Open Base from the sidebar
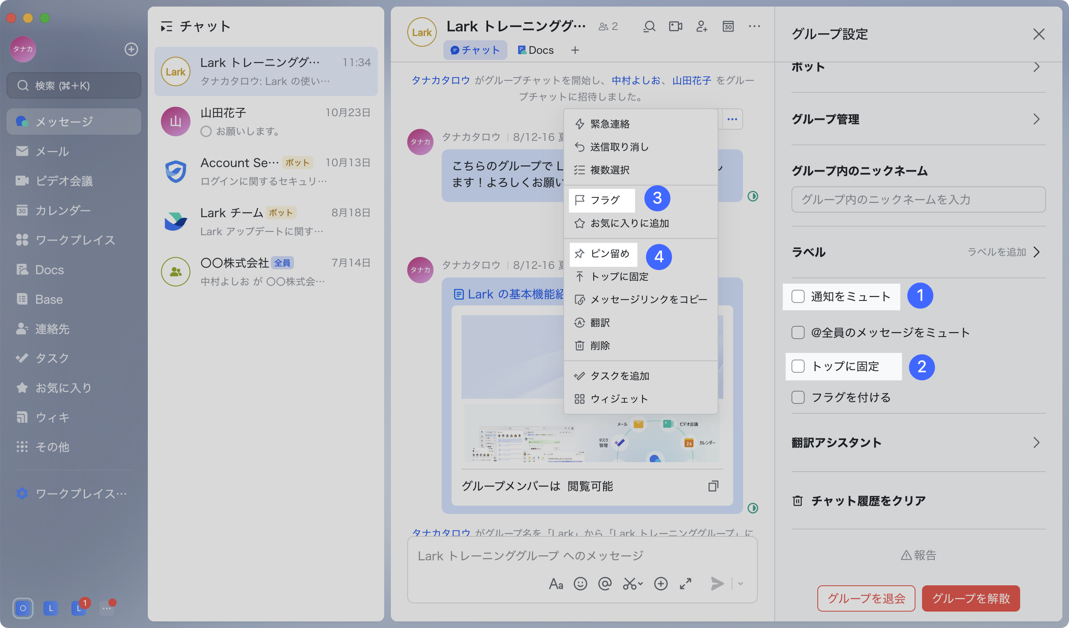 coord(48,299)
